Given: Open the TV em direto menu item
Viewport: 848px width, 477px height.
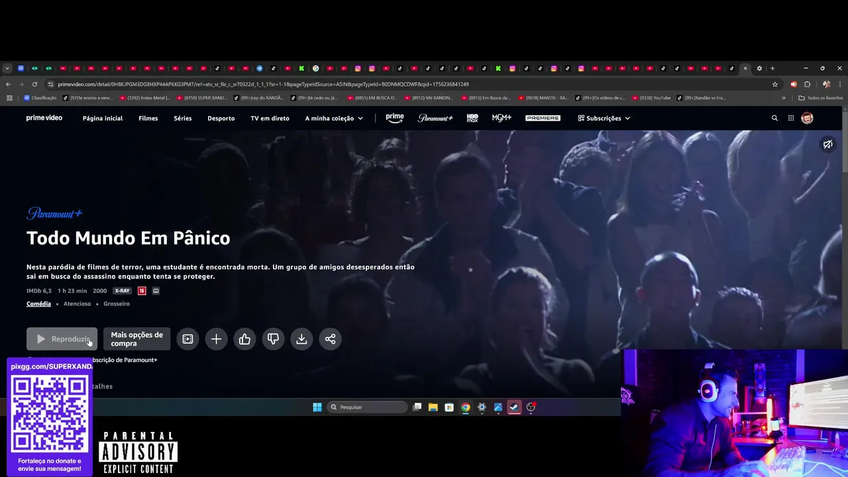Looking at the screenshot, I should coord(270,118).
